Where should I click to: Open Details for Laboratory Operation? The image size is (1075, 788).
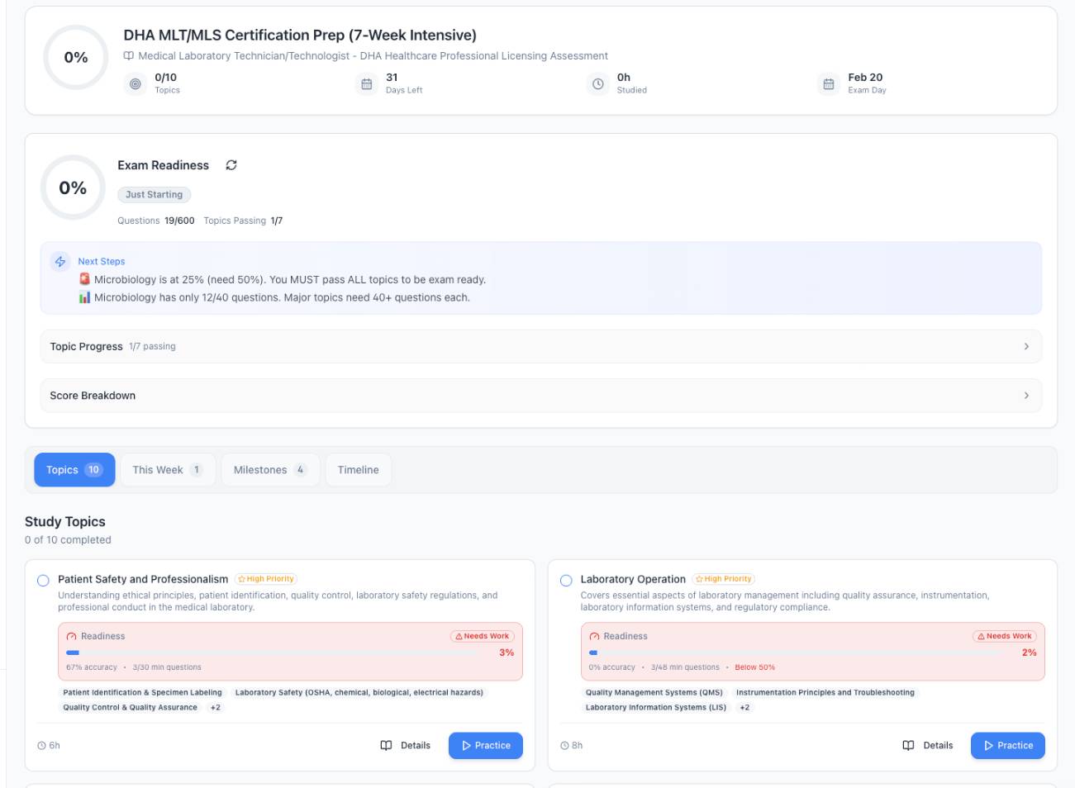pyautogui.click(x=928, y=746)
